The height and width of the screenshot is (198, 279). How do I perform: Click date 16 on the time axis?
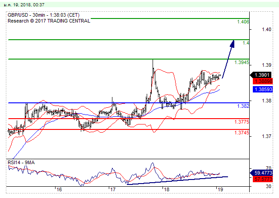[59, 189]
